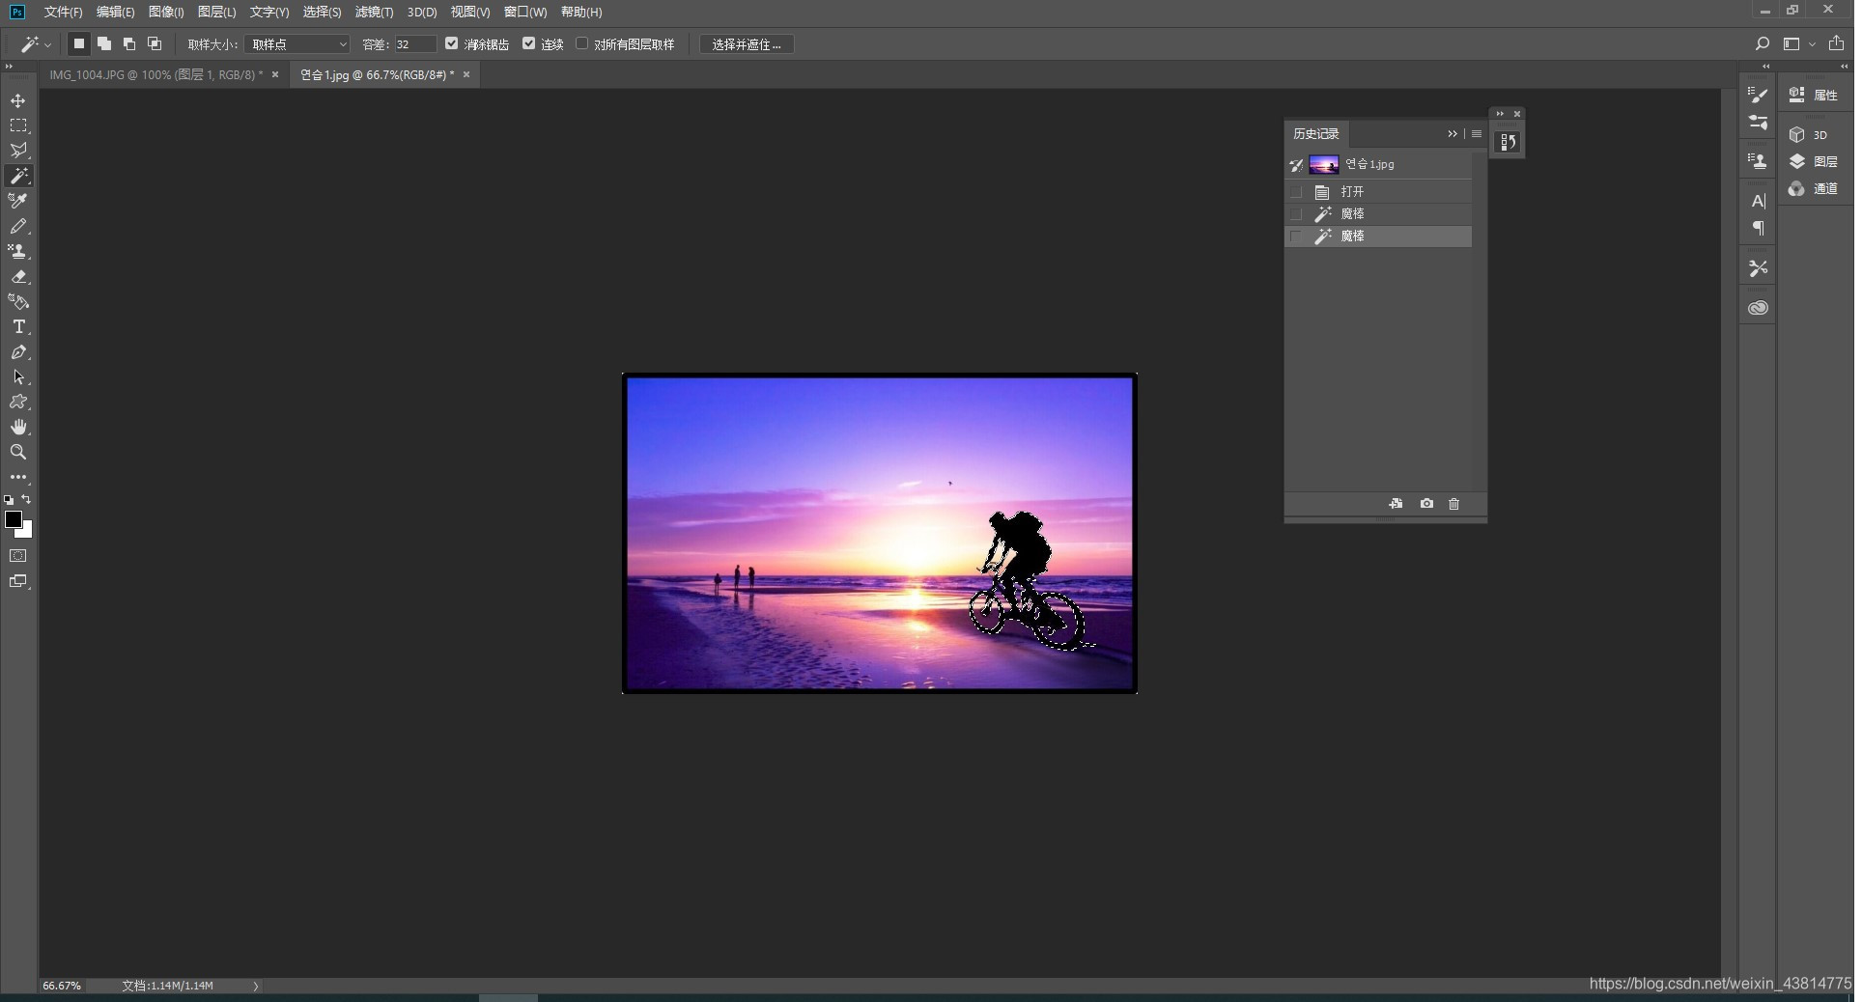The height and width of the screenshot is (1002, 1862).
Task: Open the Clone Source panel icon
Action: click(1759, 161)
